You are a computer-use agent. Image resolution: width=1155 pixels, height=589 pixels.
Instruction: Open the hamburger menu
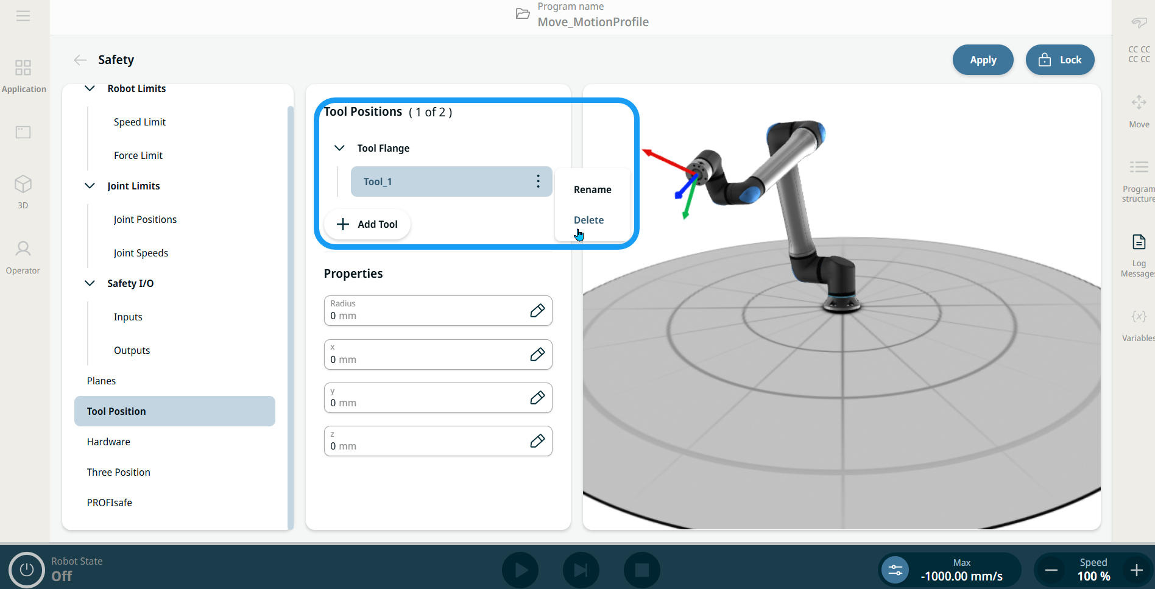[x=23, y=16]
